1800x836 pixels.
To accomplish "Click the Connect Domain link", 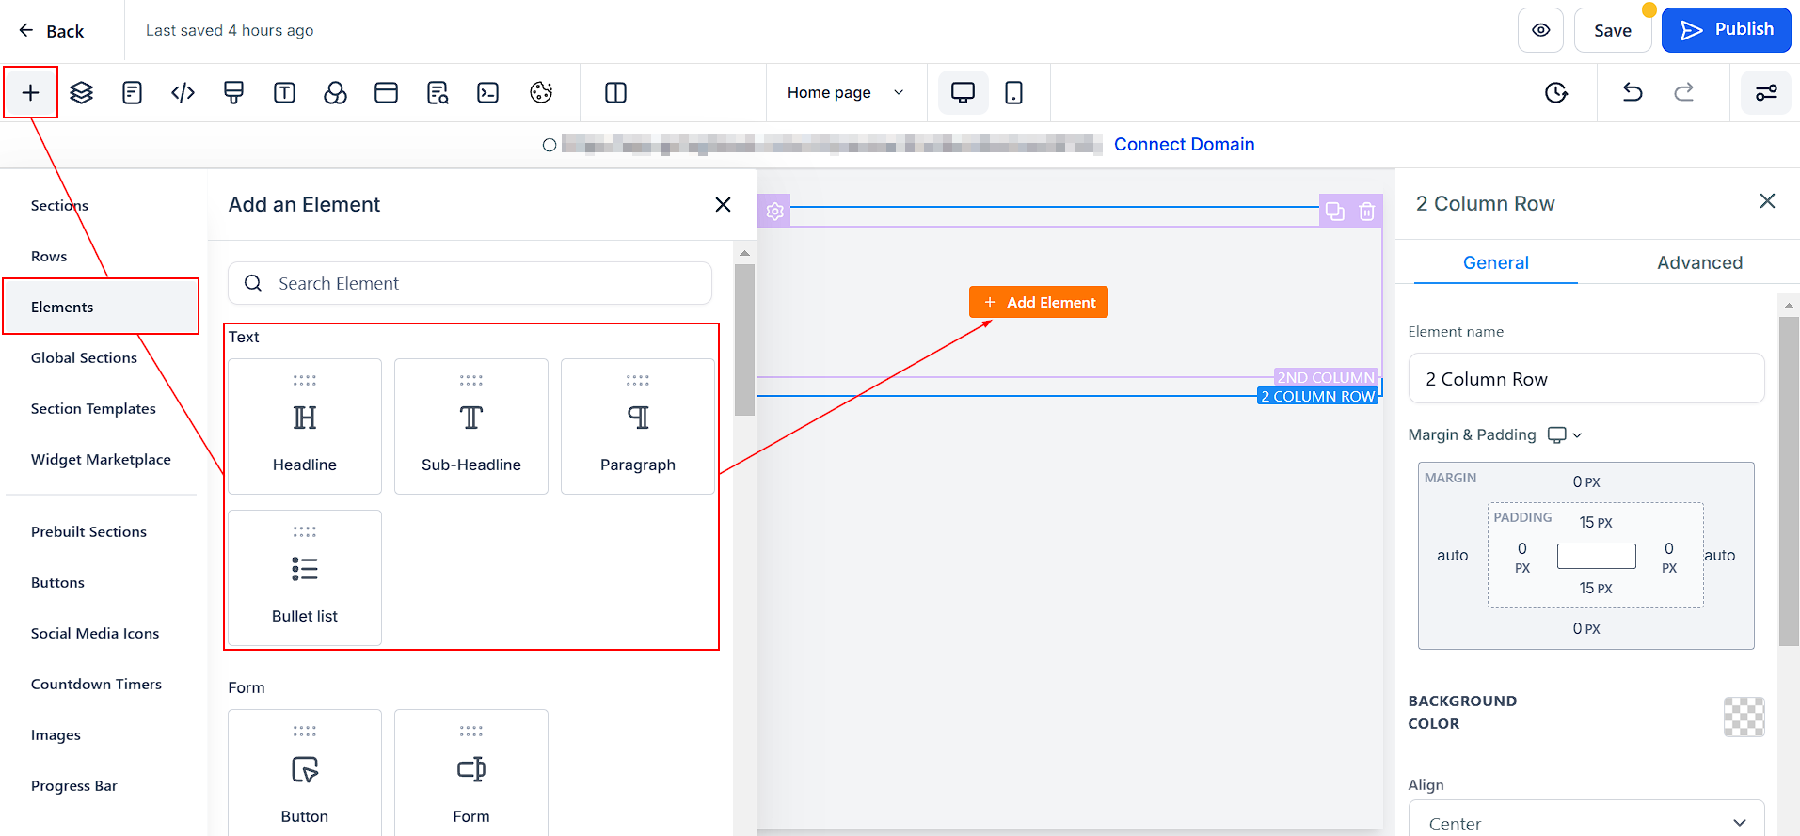I will coord(1184,144).
